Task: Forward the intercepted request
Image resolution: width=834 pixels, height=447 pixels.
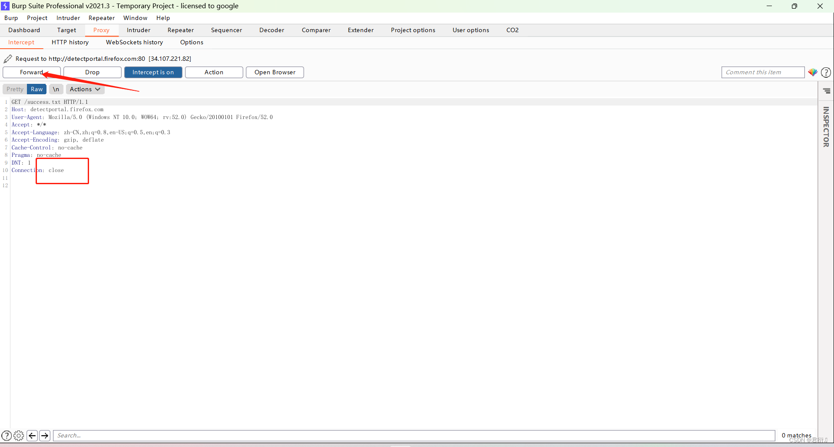Action: [31, 72]
